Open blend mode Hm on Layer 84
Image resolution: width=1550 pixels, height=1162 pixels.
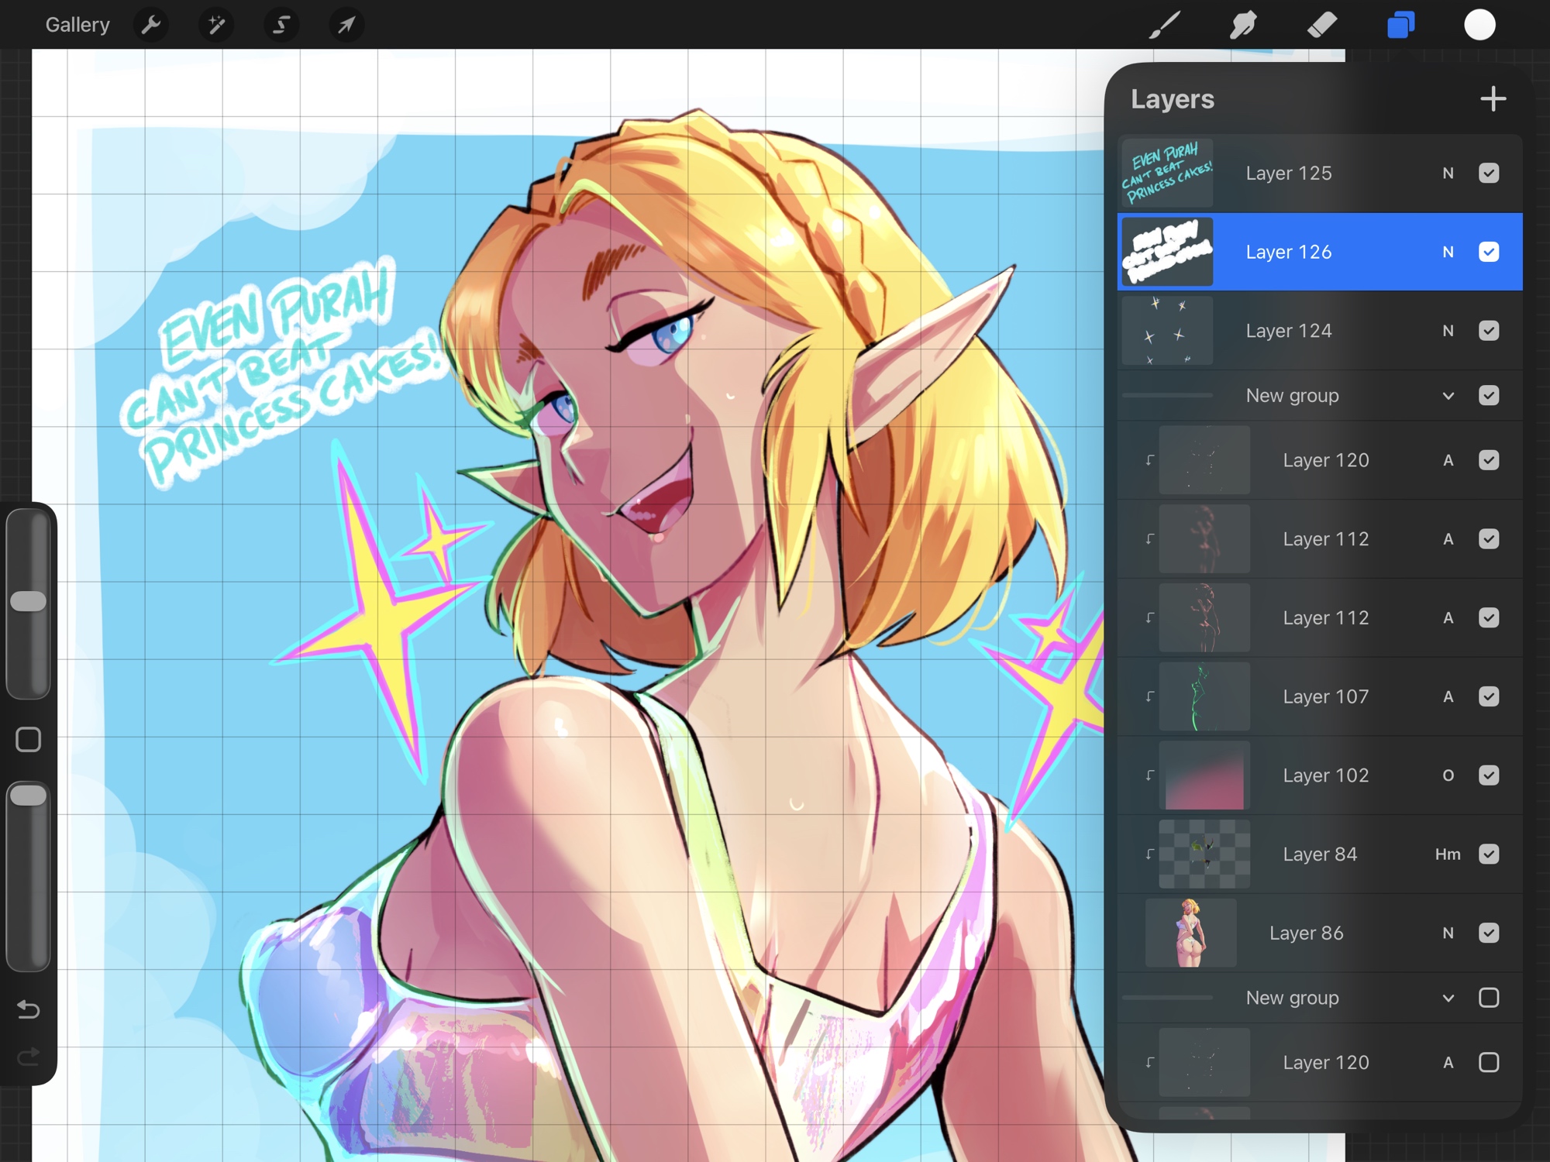pyautogui.click(x=1448, y=854)
